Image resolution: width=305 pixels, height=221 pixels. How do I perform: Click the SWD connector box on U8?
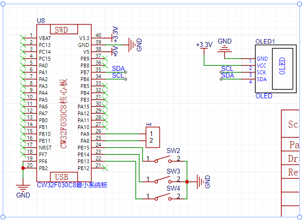61,30
